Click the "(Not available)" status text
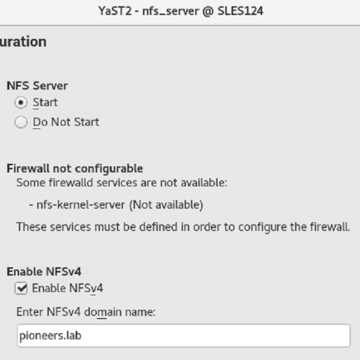The height and width of the screenshot is (360, 360). coord(165,205)
